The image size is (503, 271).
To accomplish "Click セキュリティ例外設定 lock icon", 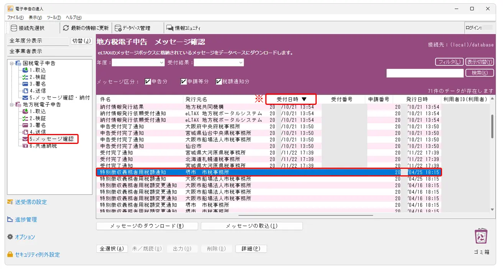I will [10, 255].
